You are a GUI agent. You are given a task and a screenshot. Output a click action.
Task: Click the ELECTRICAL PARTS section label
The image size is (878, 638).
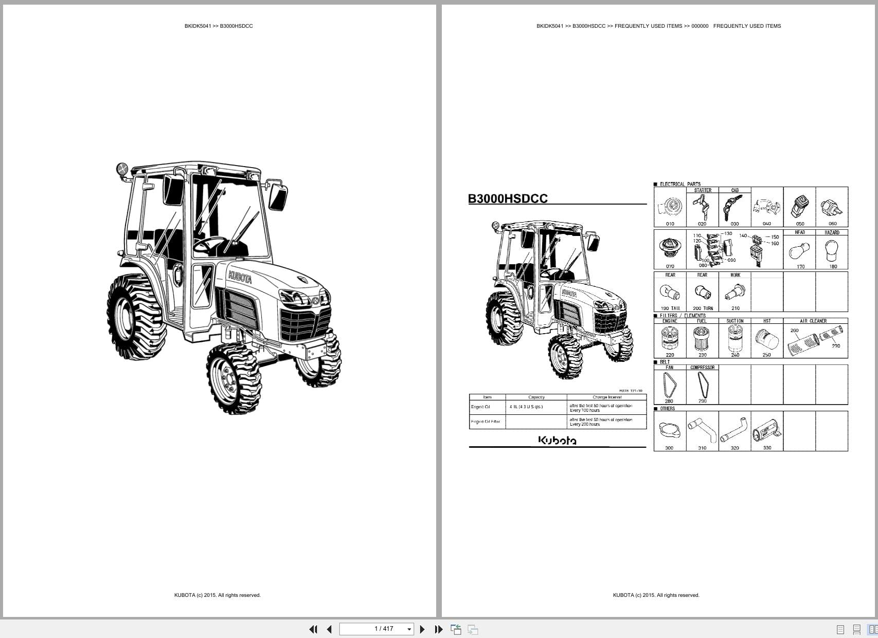coord(679,184)
